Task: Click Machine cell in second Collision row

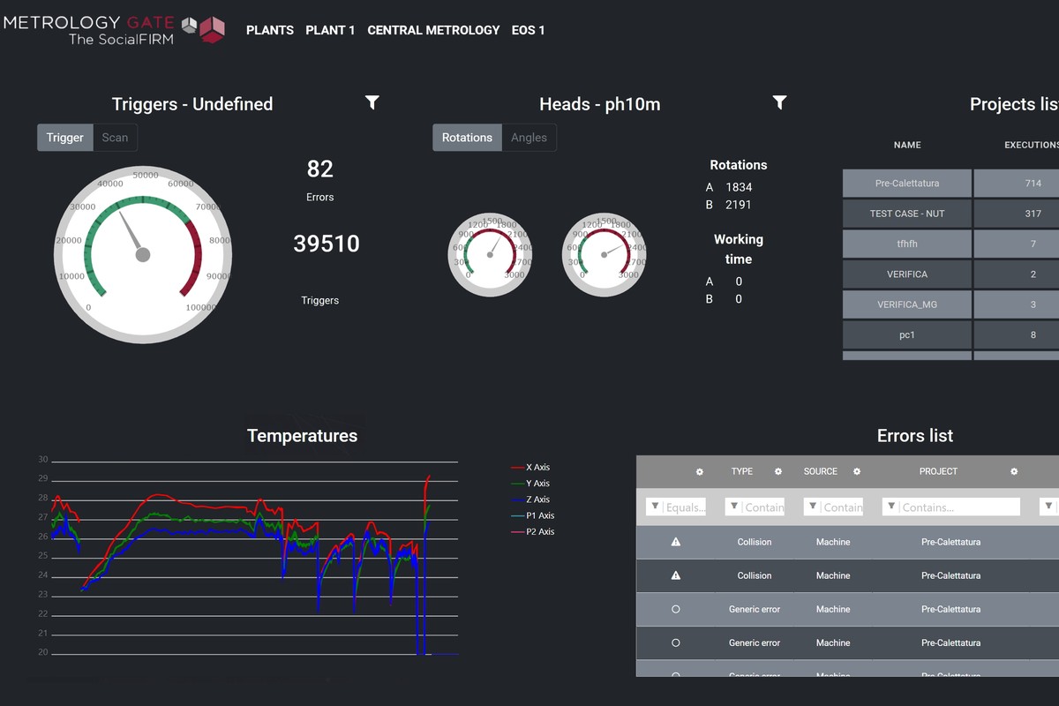Action: 833,575
